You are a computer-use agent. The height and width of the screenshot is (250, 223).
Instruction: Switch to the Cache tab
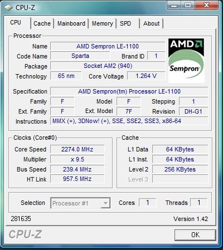42,23
